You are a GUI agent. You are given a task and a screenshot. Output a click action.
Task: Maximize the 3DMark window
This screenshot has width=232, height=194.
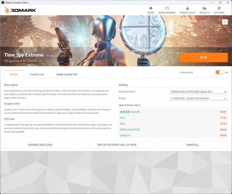pyautogui.click(x=220, y=2)
